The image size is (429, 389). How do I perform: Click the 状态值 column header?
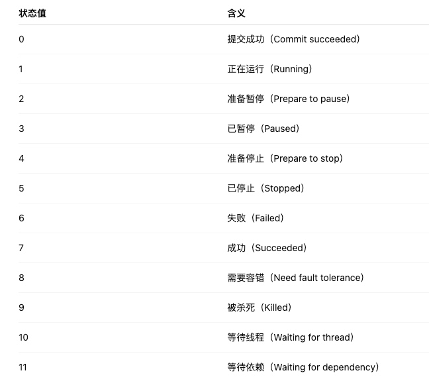click(32, 13)
